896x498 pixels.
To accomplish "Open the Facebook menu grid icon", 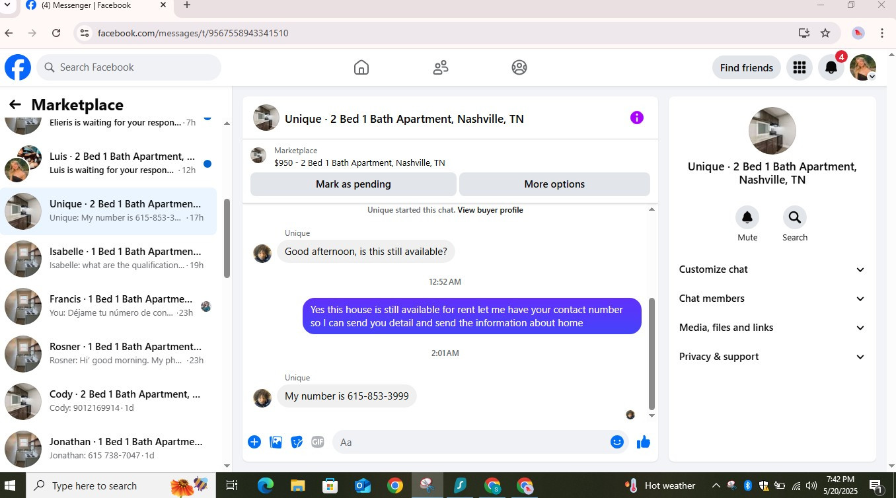I will coord(800,67).
